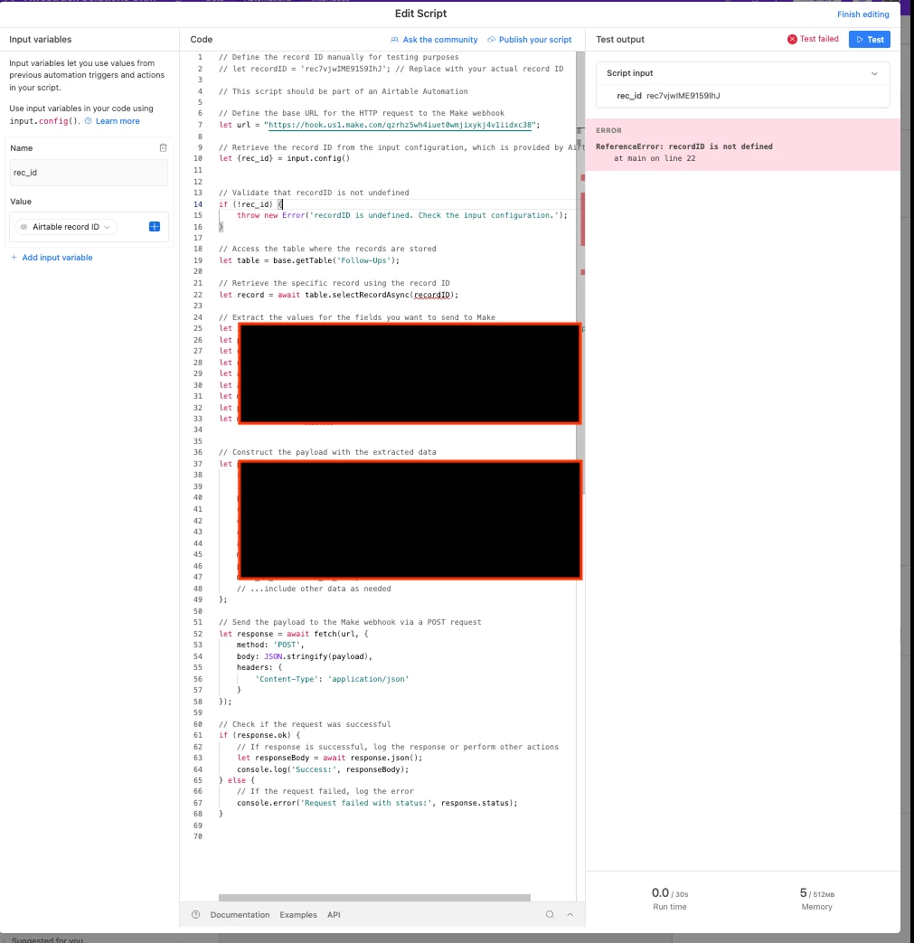
Task: Click Publish your script
Action: pos(535,40)
